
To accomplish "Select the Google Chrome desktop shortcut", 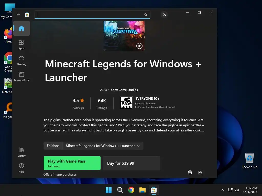I will coord(8,62).
